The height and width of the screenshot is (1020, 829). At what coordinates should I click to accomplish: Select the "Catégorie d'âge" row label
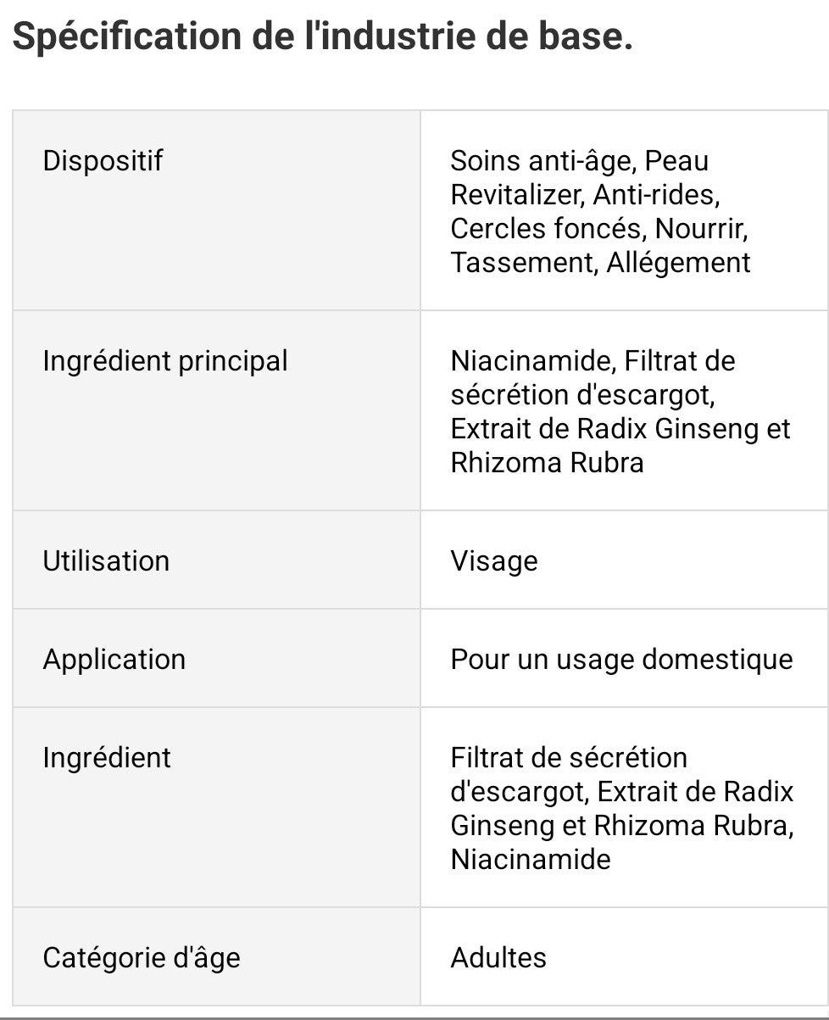[142, 957]
